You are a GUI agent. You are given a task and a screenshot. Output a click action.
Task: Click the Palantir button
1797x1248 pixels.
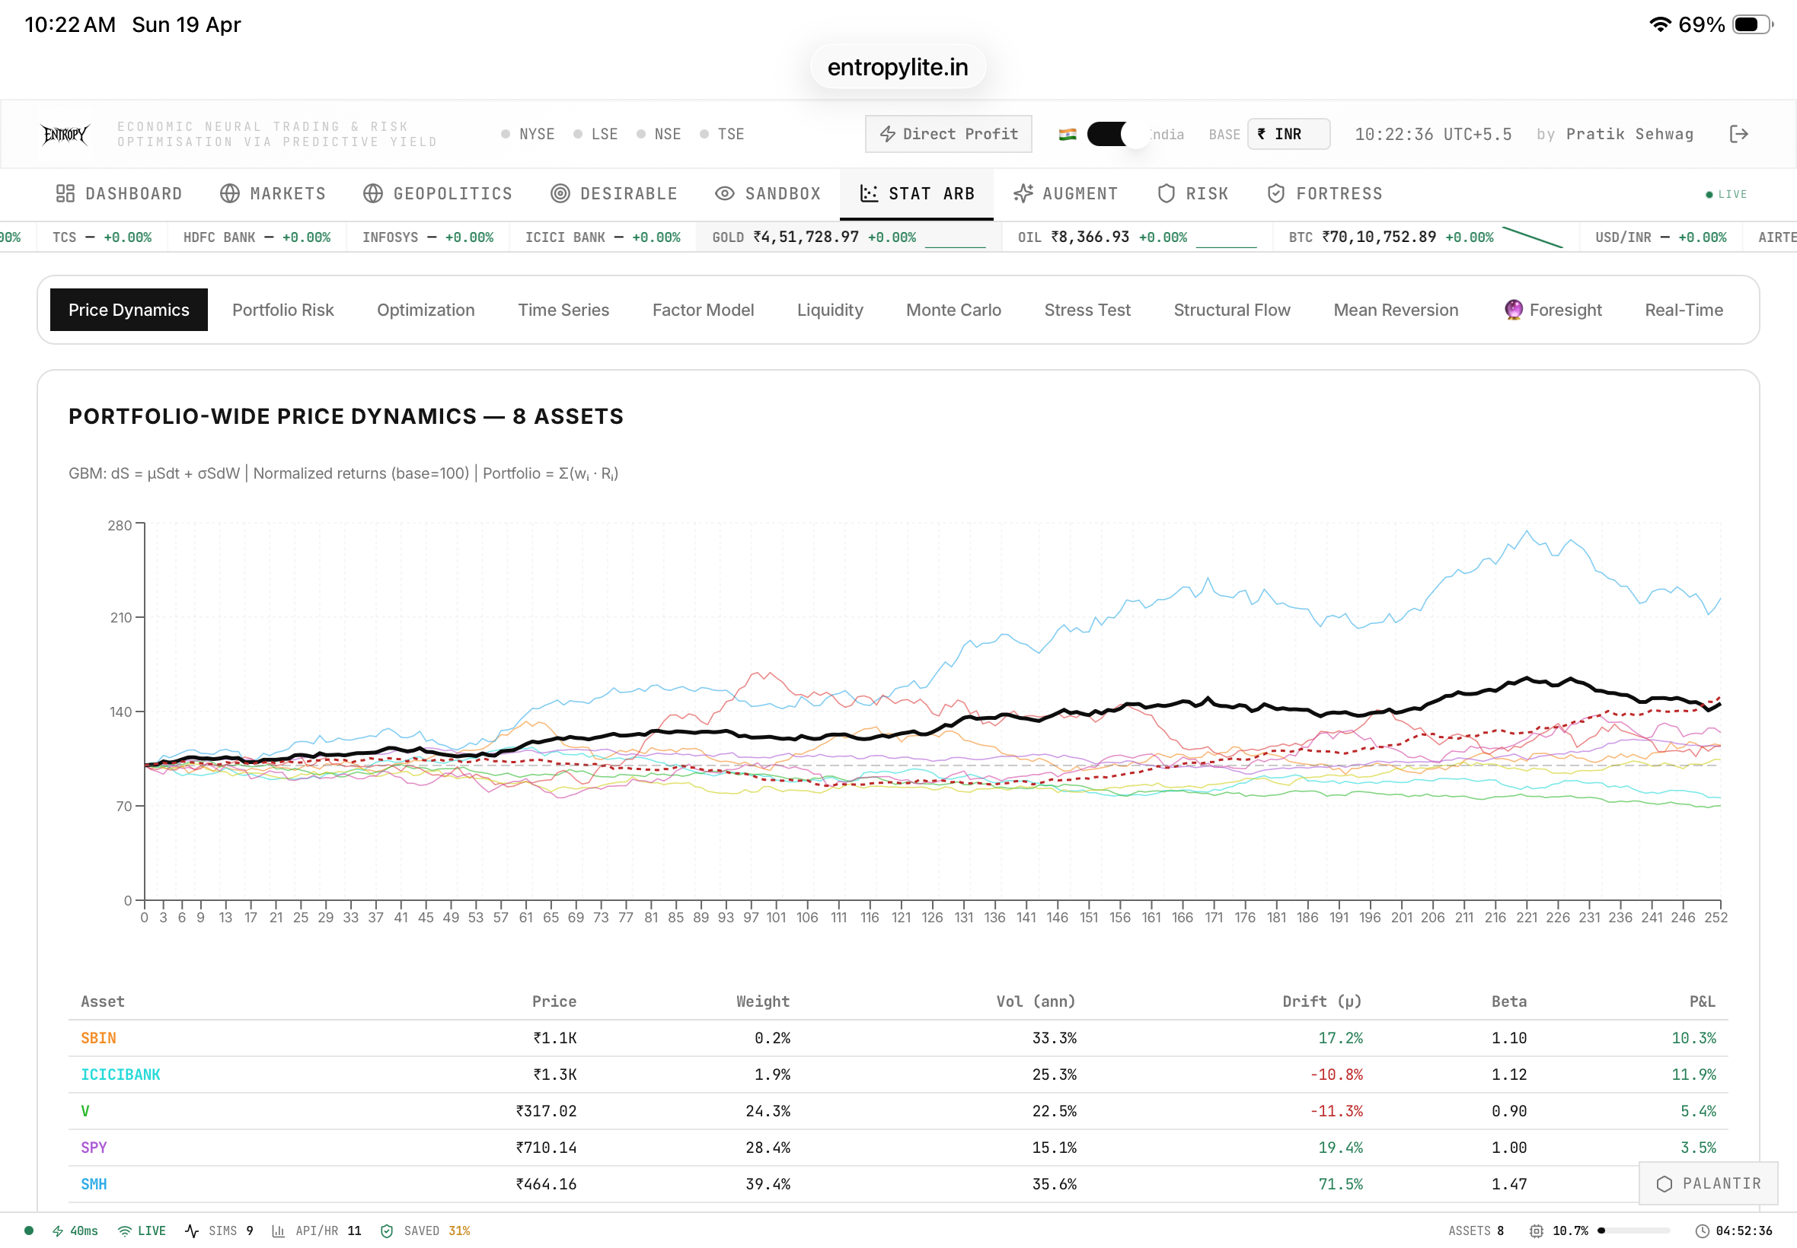click(1709, 1183)
